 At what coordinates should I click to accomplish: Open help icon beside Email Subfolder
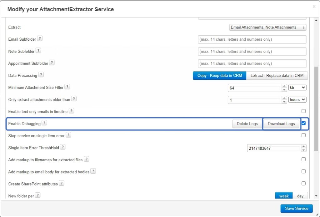[40, 38]
